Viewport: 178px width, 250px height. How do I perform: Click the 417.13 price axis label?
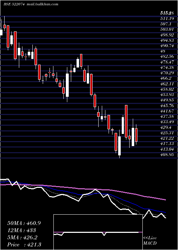pos(167,143)
